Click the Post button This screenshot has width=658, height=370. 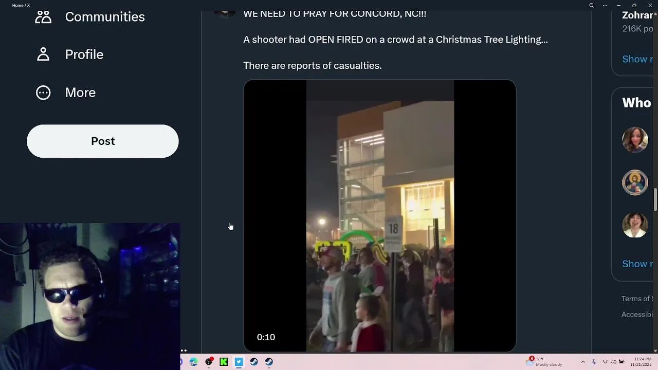103,141
